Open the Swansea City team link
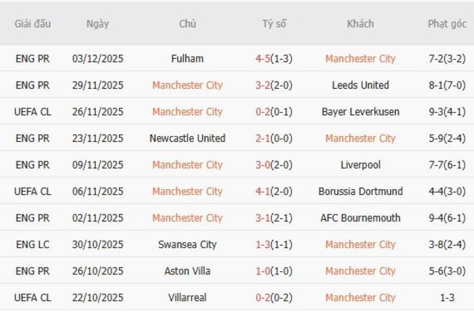 click(x=187, y=244)
